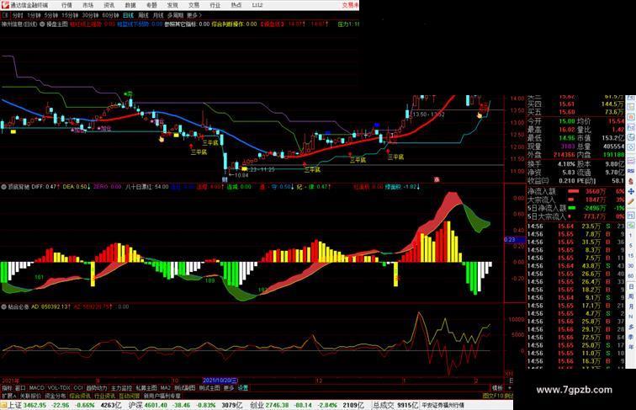This screenshot has height=410, width=636.
Task: Click the red 涨 marker on chart
Action: (x=437, y=179)
